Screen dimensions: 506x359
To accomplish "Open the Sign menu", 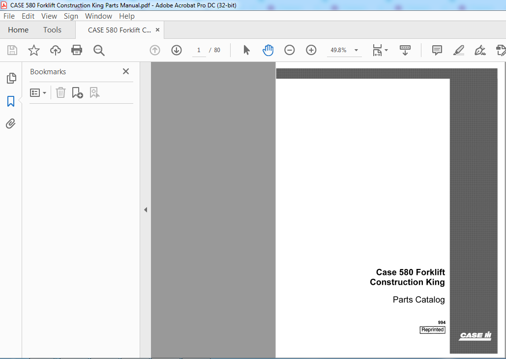I will (71, 16).
